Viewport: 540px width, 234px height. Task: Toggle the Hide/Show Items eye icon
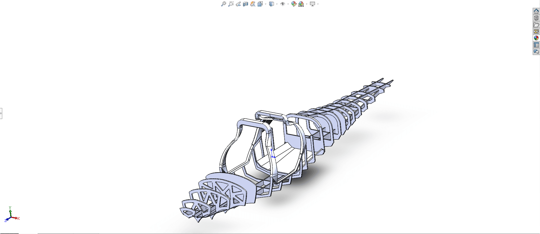(283, 4)
